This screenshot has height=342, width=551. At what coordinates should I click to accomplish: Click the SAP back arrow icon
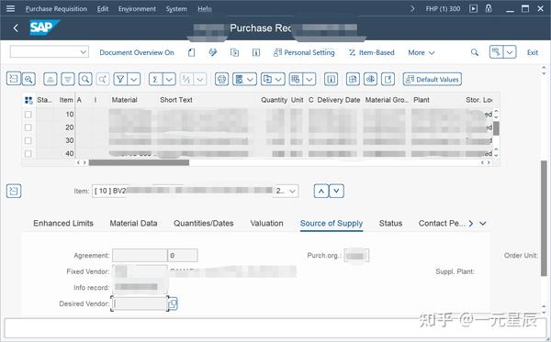point(16,28)
